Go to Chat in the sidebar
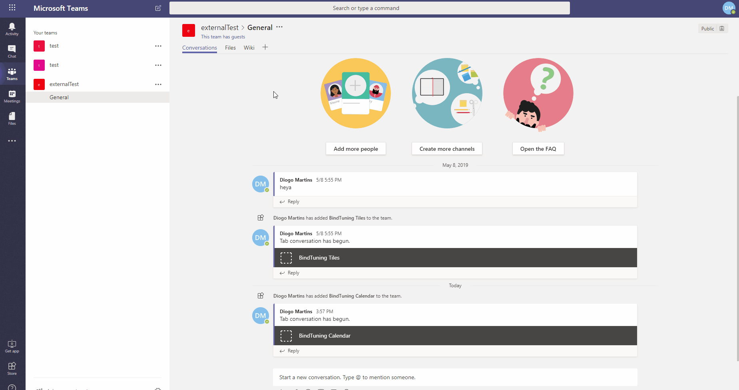739x390 pixels. pyautogui.click(x=12, y=52)
